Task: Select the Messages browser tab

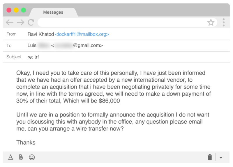Action: pyautogui.click(x=53, y=12)
